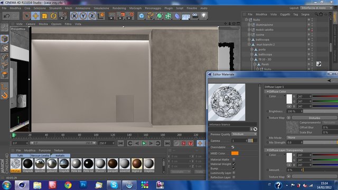Toggle X axis lock icon
This screenshot has height=190, width=338.
74,16
